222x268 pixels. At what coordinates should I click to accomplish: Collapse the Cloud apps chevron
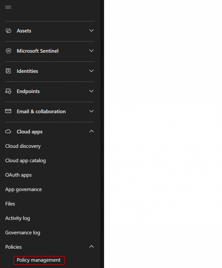pyautogui.click(x=91, y=131)
